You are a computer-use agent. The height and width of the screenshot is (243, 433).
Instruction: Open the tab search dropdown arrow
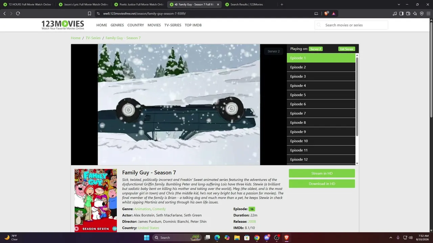point(399,4)
